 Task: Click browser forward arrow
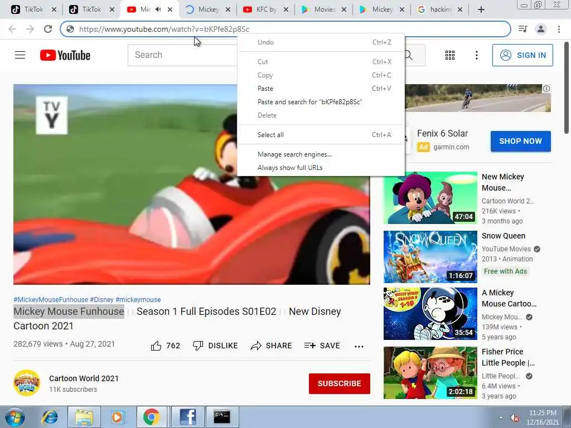(30, 29)
